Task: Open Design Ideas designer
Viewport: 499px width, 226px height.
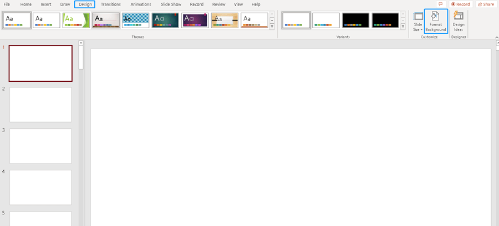Action: tap(459, 22)
